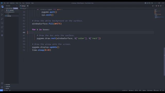Image resolution: width=165 pixels, height=93 pixels.
Task: Open the Selection menu
Action: (x=12, y=3)
